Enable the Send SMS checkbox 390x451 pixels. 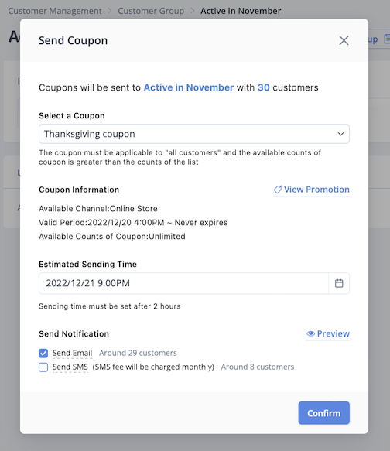pyautogui.click(x=43, y=367)
